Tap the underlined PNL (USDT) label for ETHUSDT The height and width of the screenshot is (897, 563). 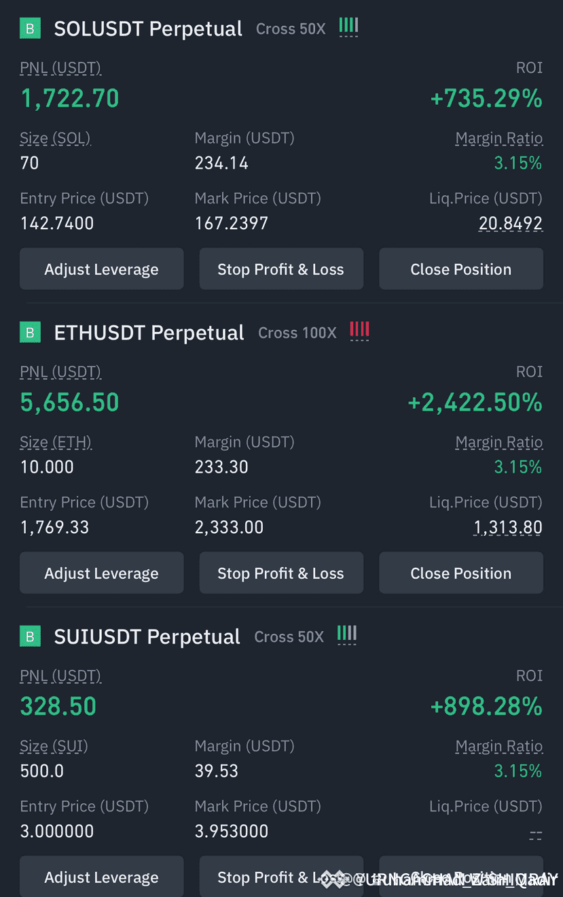pyautogui.click(x=60, y=373)
